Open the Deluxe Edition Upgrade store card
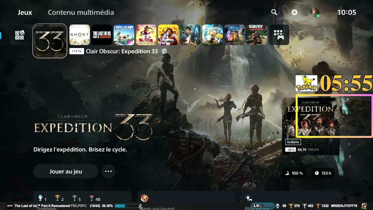The width and height of the screenshot is (373, 210). tap(311, 126)
